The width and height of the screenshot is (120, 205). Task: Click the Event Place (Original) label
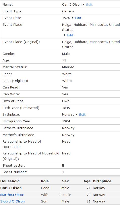click(x=21, y=42)
